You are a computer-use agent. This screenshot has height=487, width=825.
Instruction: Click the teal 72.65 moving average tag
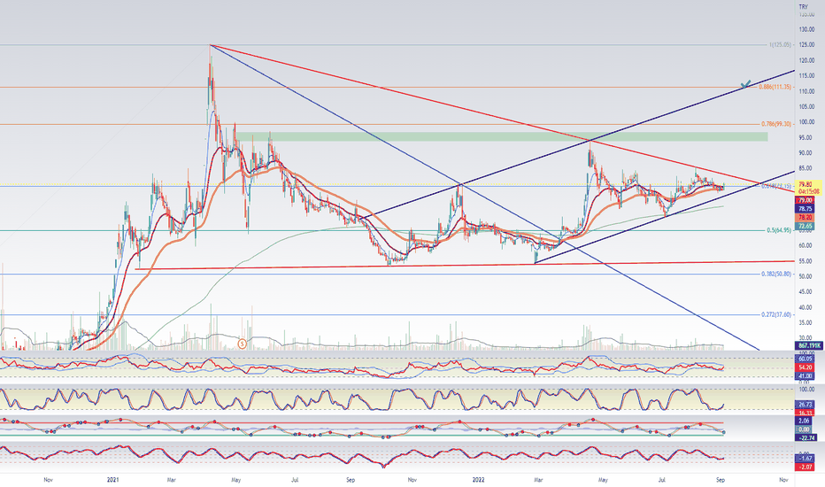805,226
